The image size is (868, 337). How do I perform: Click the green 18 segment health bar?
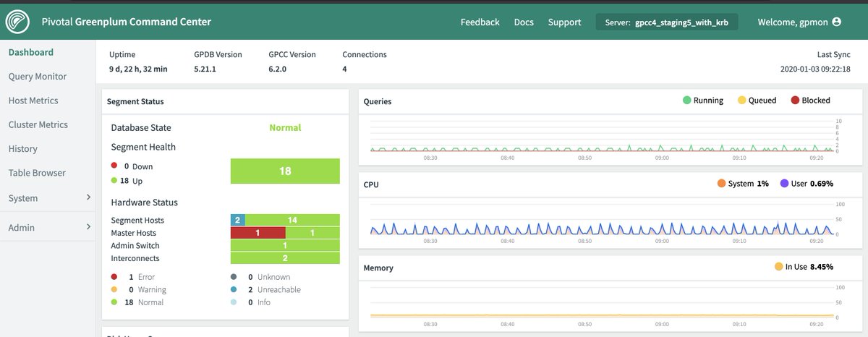tap(285, 171)
